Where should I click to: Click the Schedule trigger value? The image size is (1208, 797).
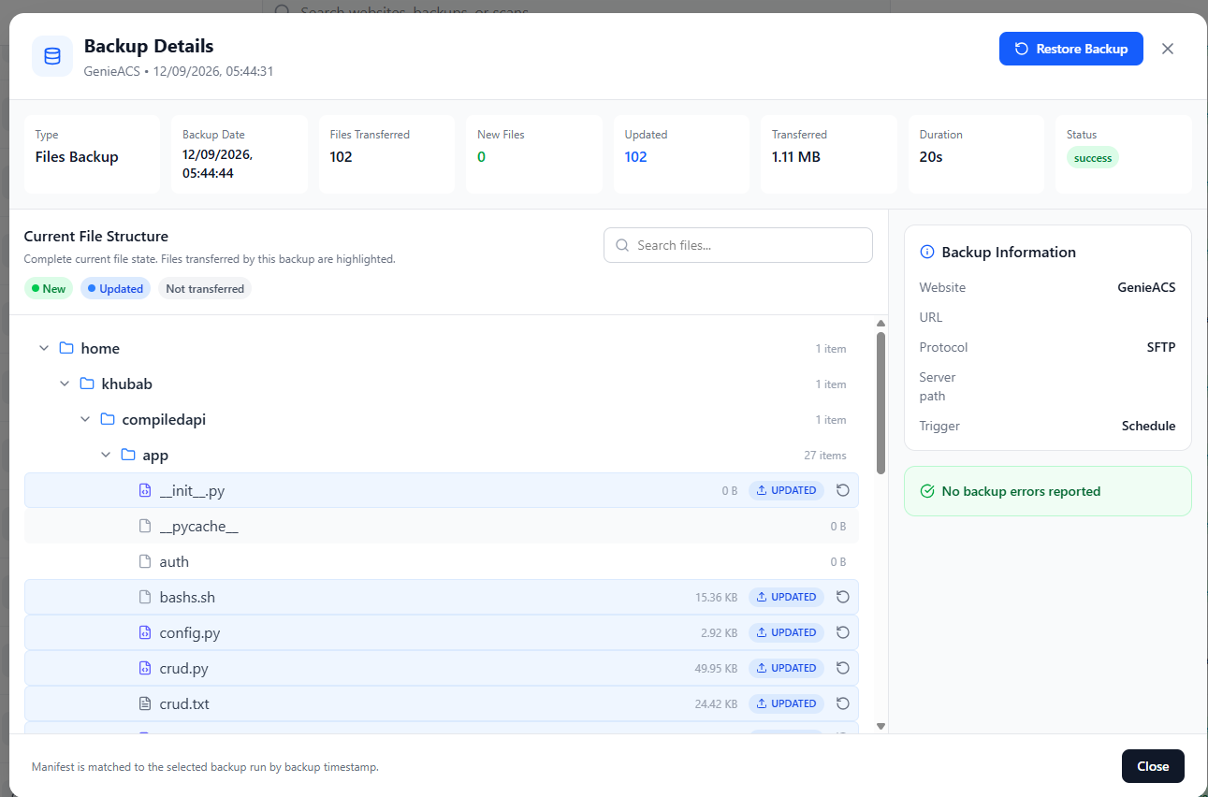coord(1149,426)
